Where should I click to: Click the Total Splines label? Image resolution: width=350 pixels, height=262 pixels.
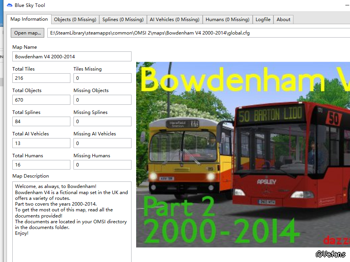point(26,112)
